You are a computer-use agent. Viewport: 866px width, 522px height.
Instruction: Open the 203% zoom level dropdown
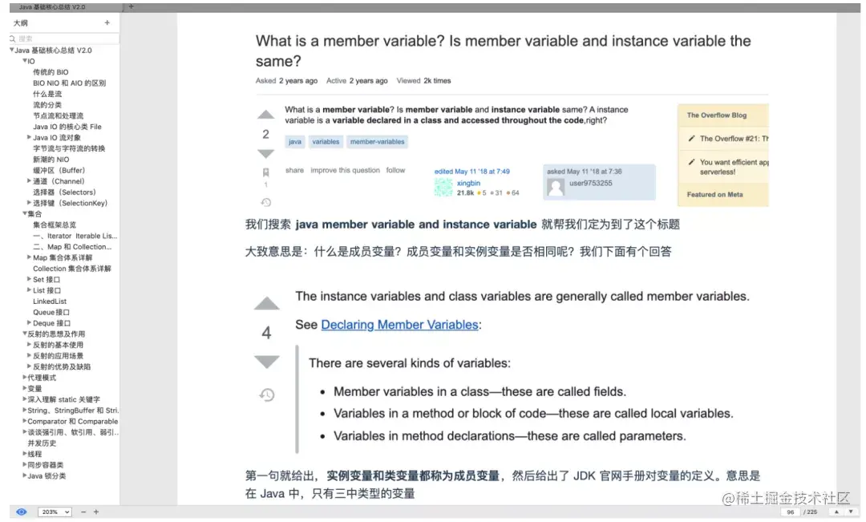(x=55, y=511)
